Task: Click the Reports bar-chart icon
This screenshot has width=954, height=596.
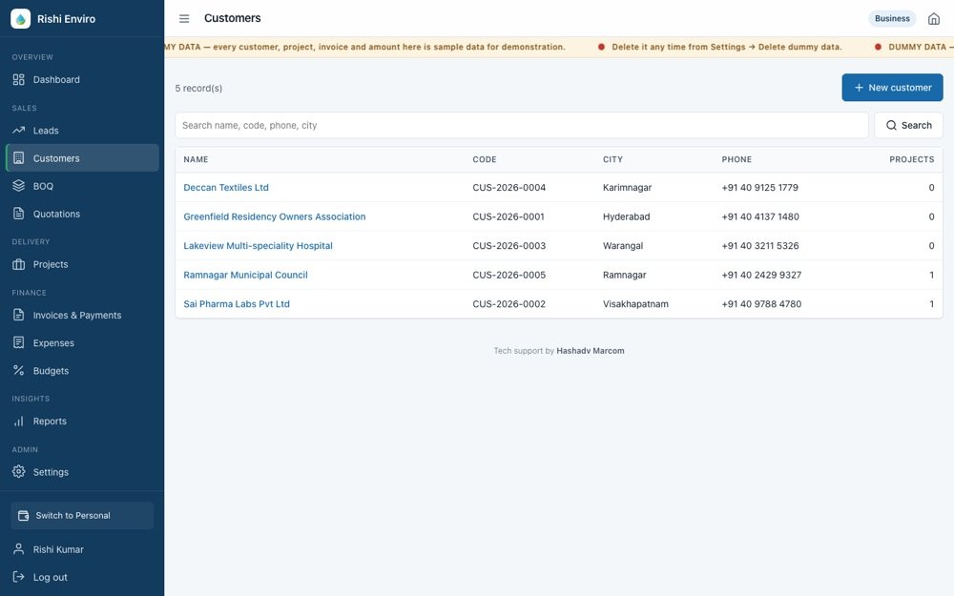Action: tap(19, 421)
